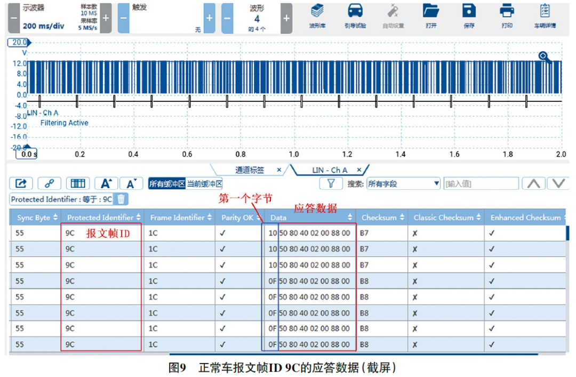The width and height of the screenshot is (576, 377).
Task: Click the search value input field
Action: (481, 183)
